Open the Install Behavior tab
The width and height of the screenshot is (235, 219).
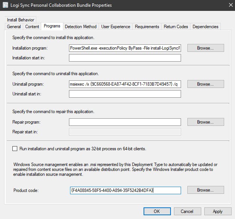21,20
